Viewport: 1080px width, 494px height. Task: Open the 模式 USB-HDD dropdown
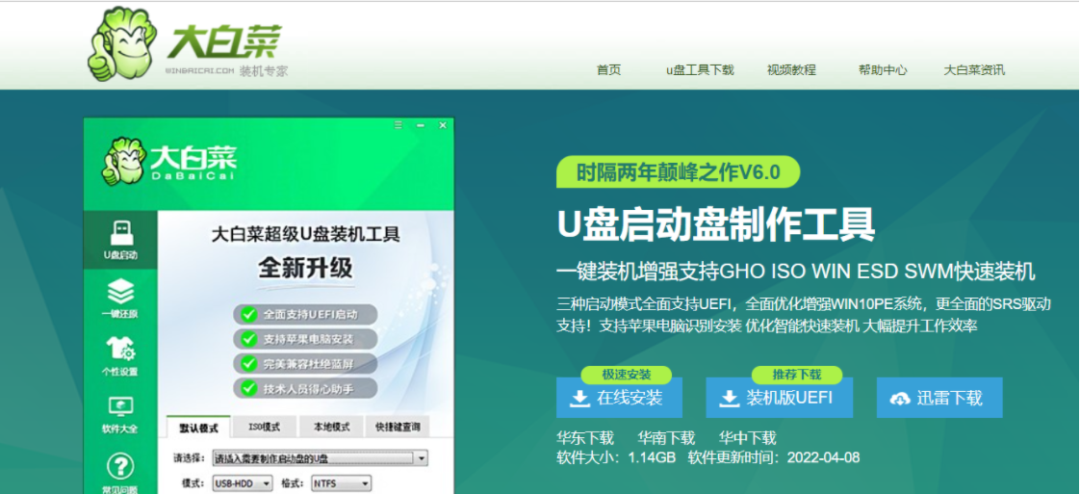243,483
